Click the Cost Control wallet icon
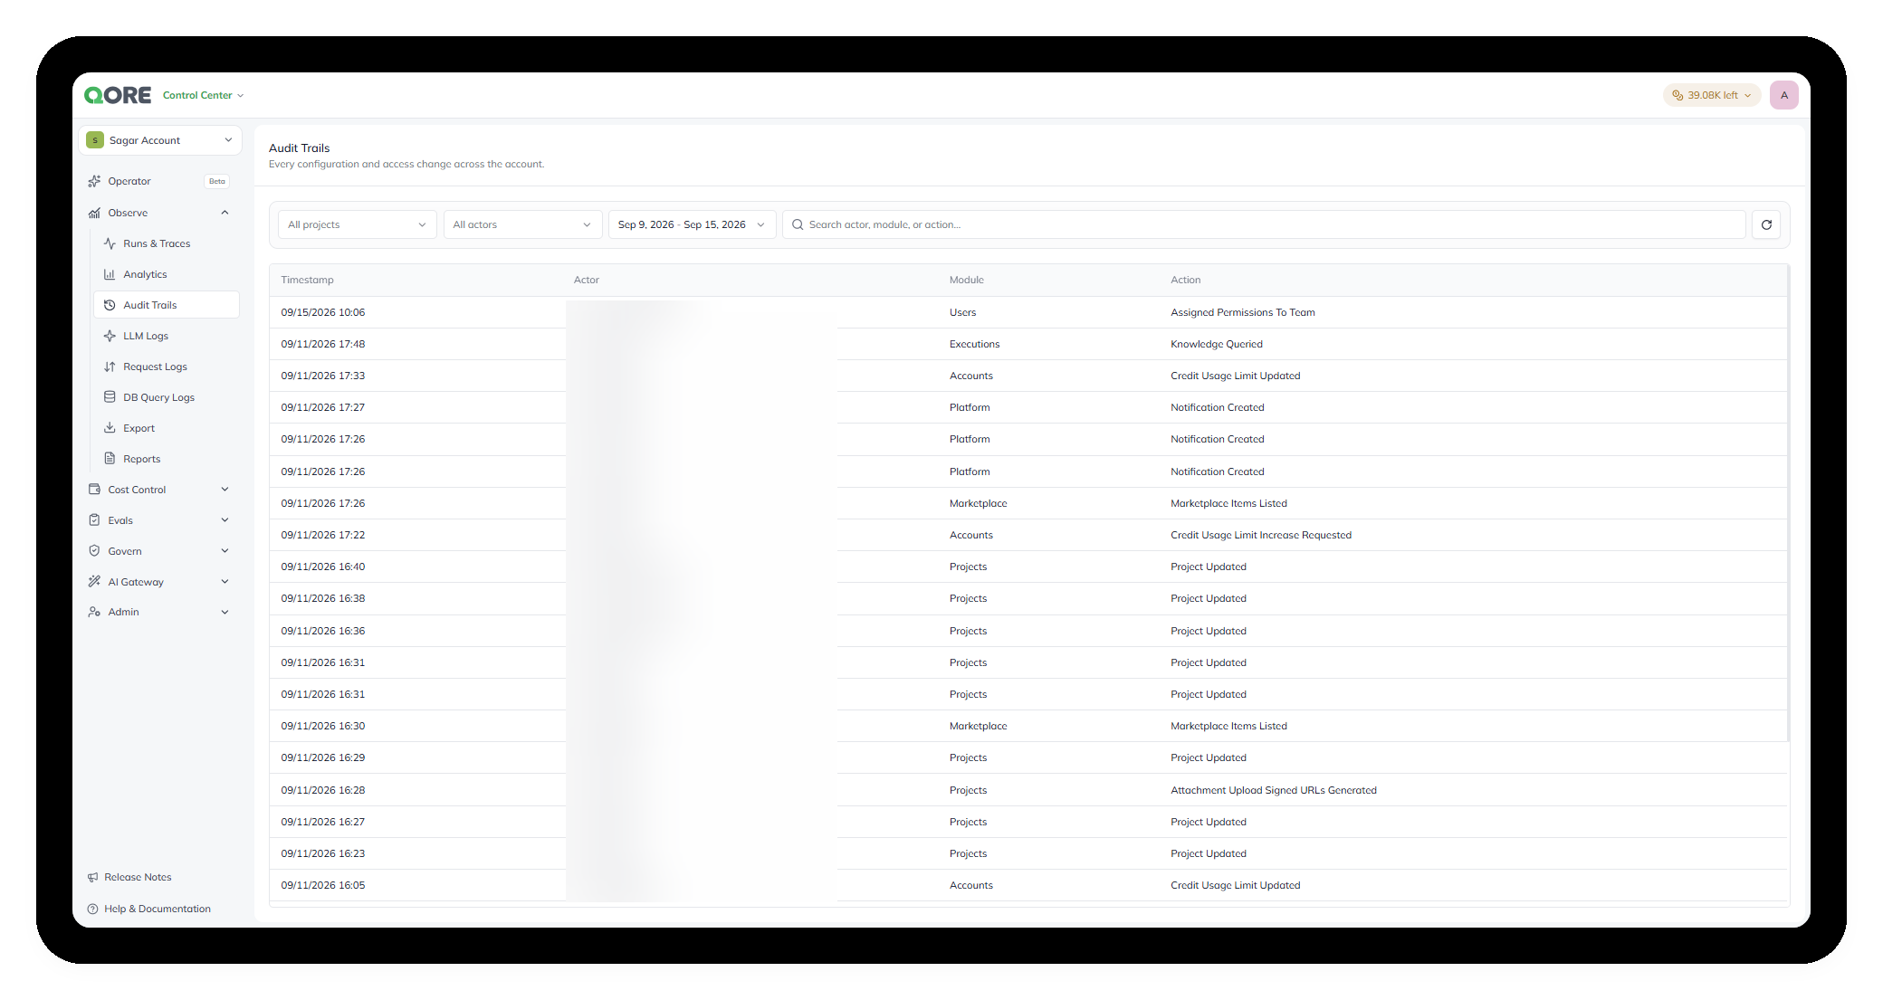 94,490
